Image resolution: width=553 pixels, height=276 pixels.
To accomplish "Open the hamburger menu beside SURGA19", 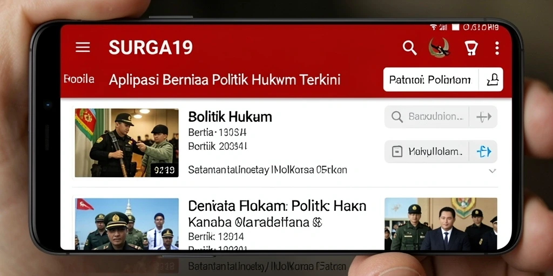I will coord(83,47).
